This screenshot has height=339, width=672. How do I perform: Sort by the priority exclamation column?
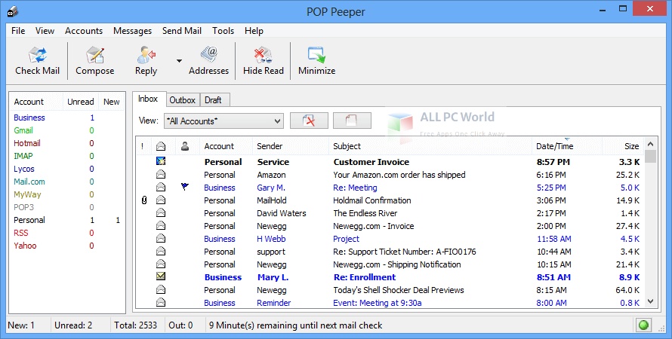(x=142, y=146)
